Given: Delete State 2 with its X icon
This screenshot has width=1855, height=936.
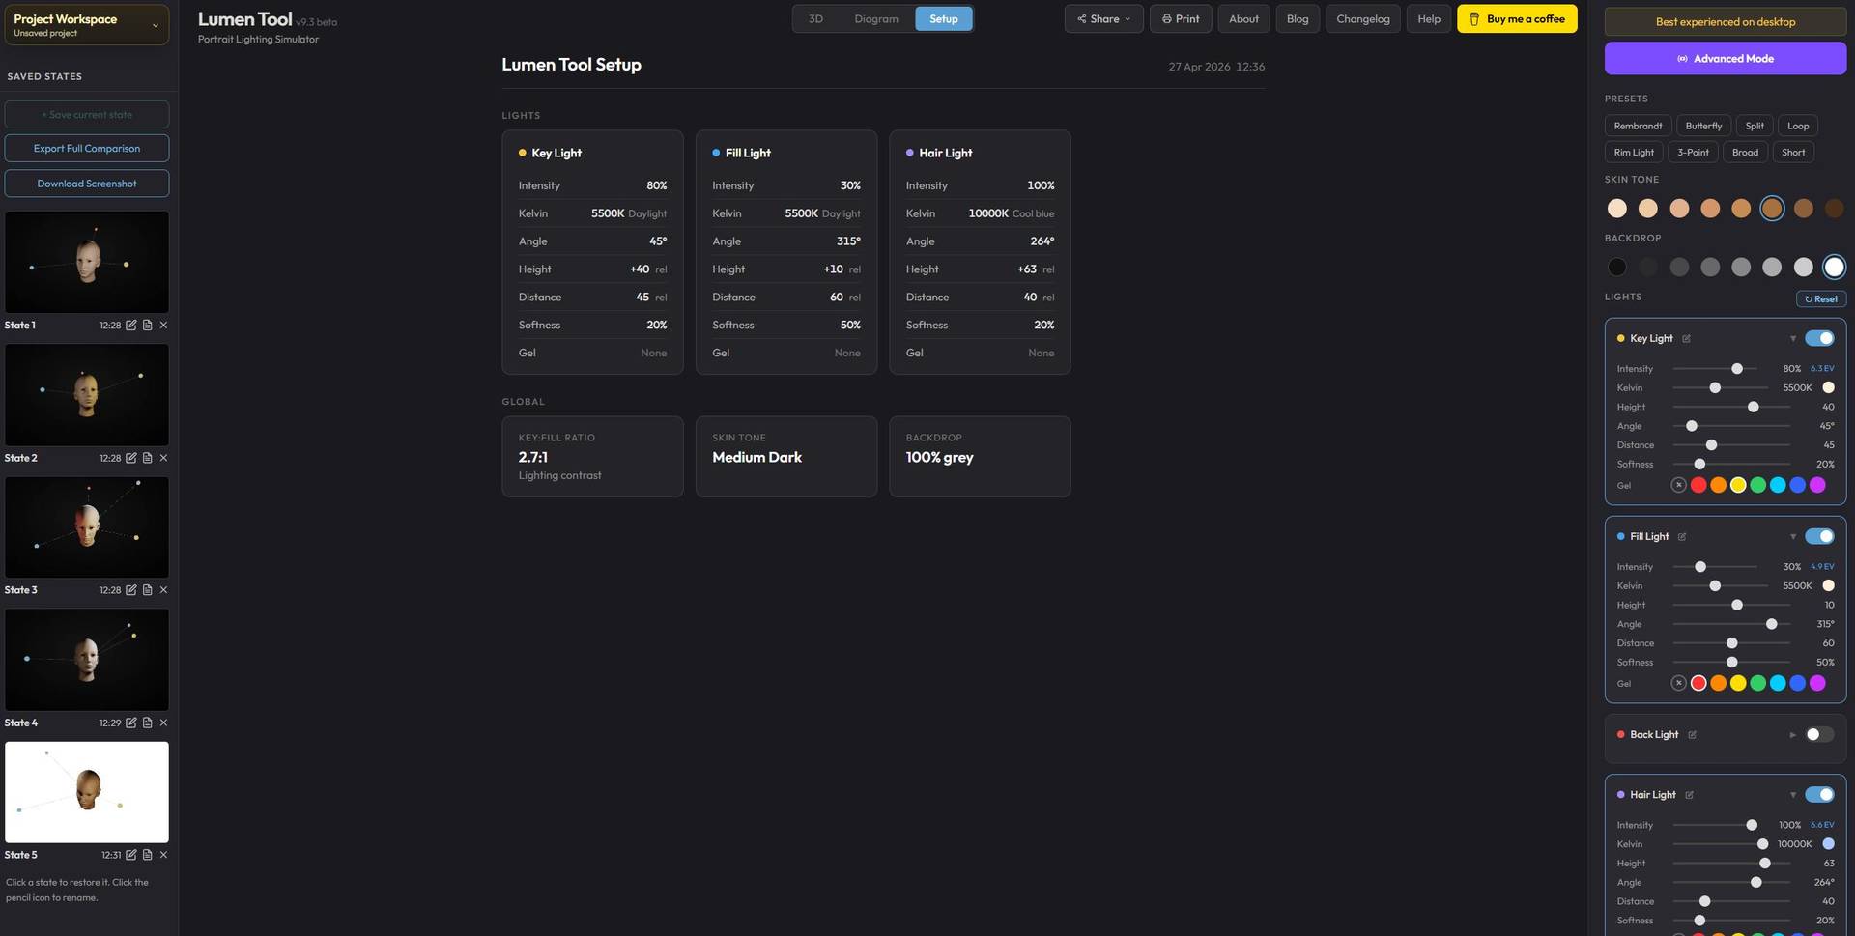Looking at the screenshot, I should click(x=163, y=458).
